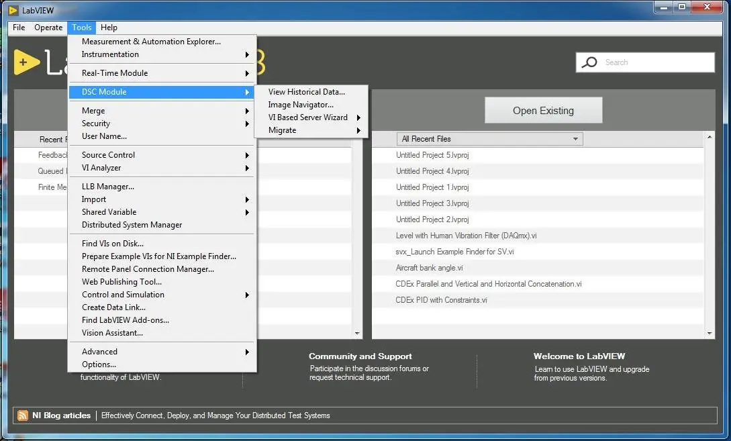Choose Find VIs on Disk...
Viewport: 731px width, 441px height.
click(x=162, y=244)
